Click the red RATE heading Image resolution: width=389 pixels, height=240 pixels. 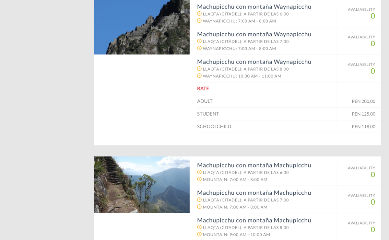[x=203, y=88]
